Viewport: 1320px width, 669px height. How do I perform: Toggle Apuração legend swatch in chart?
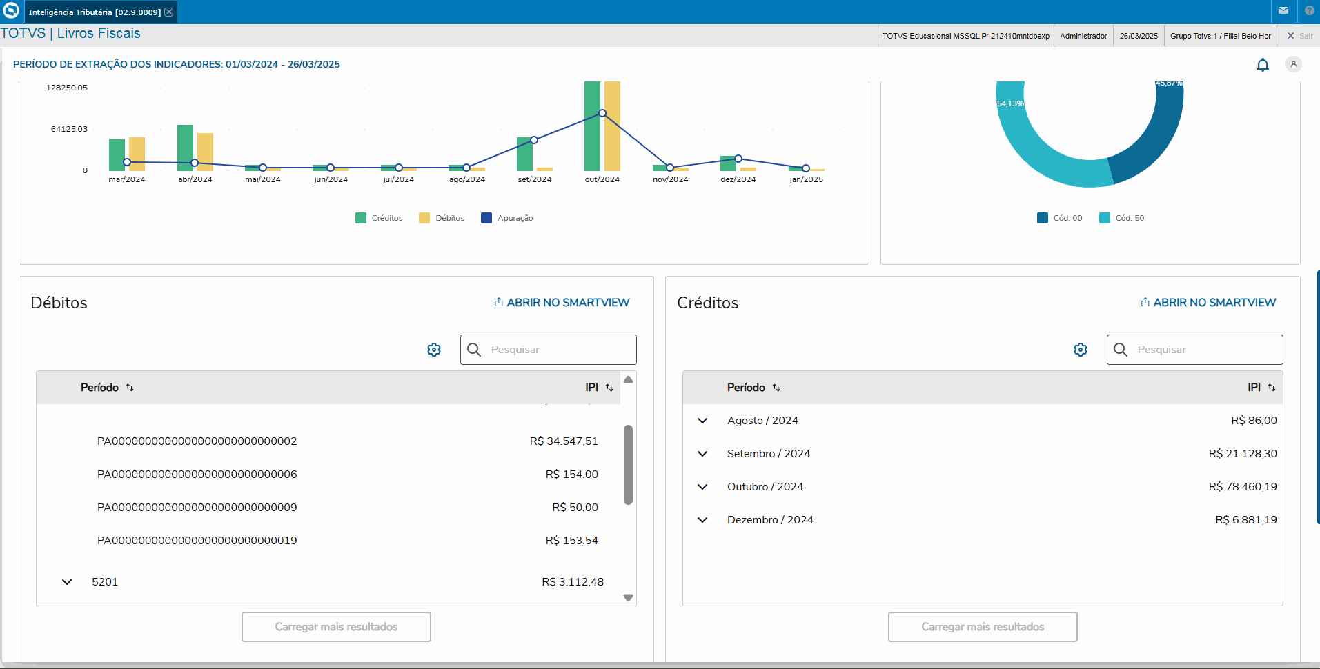[x=486, y=218]
